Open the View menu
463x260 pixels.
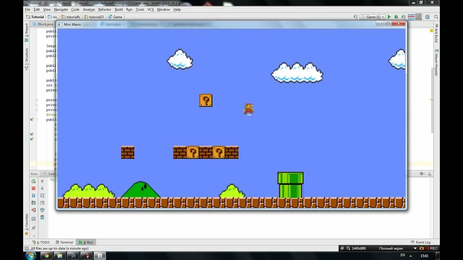47,10
